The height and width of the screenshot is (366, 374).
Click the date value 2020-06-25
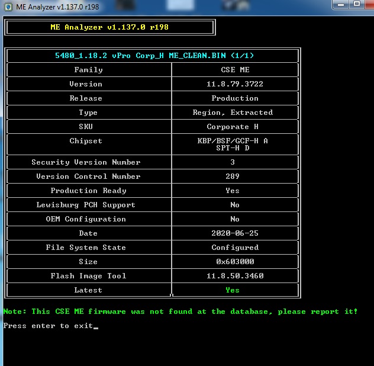[235, 233]
